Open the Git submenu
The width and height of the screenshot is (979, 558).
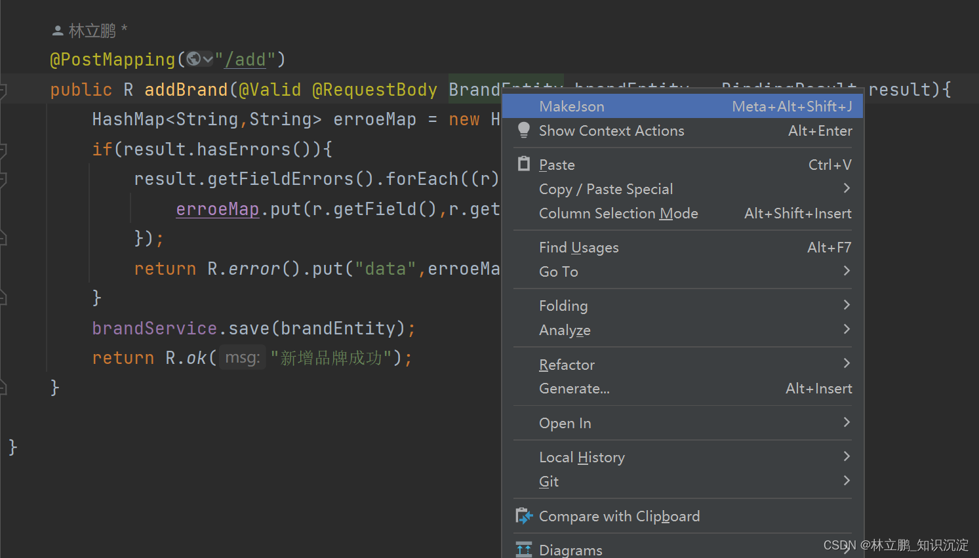[x=682, y=481]
